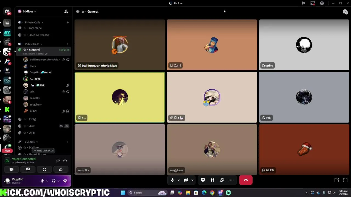Enter full screen mode for the call

coord(346,180)
